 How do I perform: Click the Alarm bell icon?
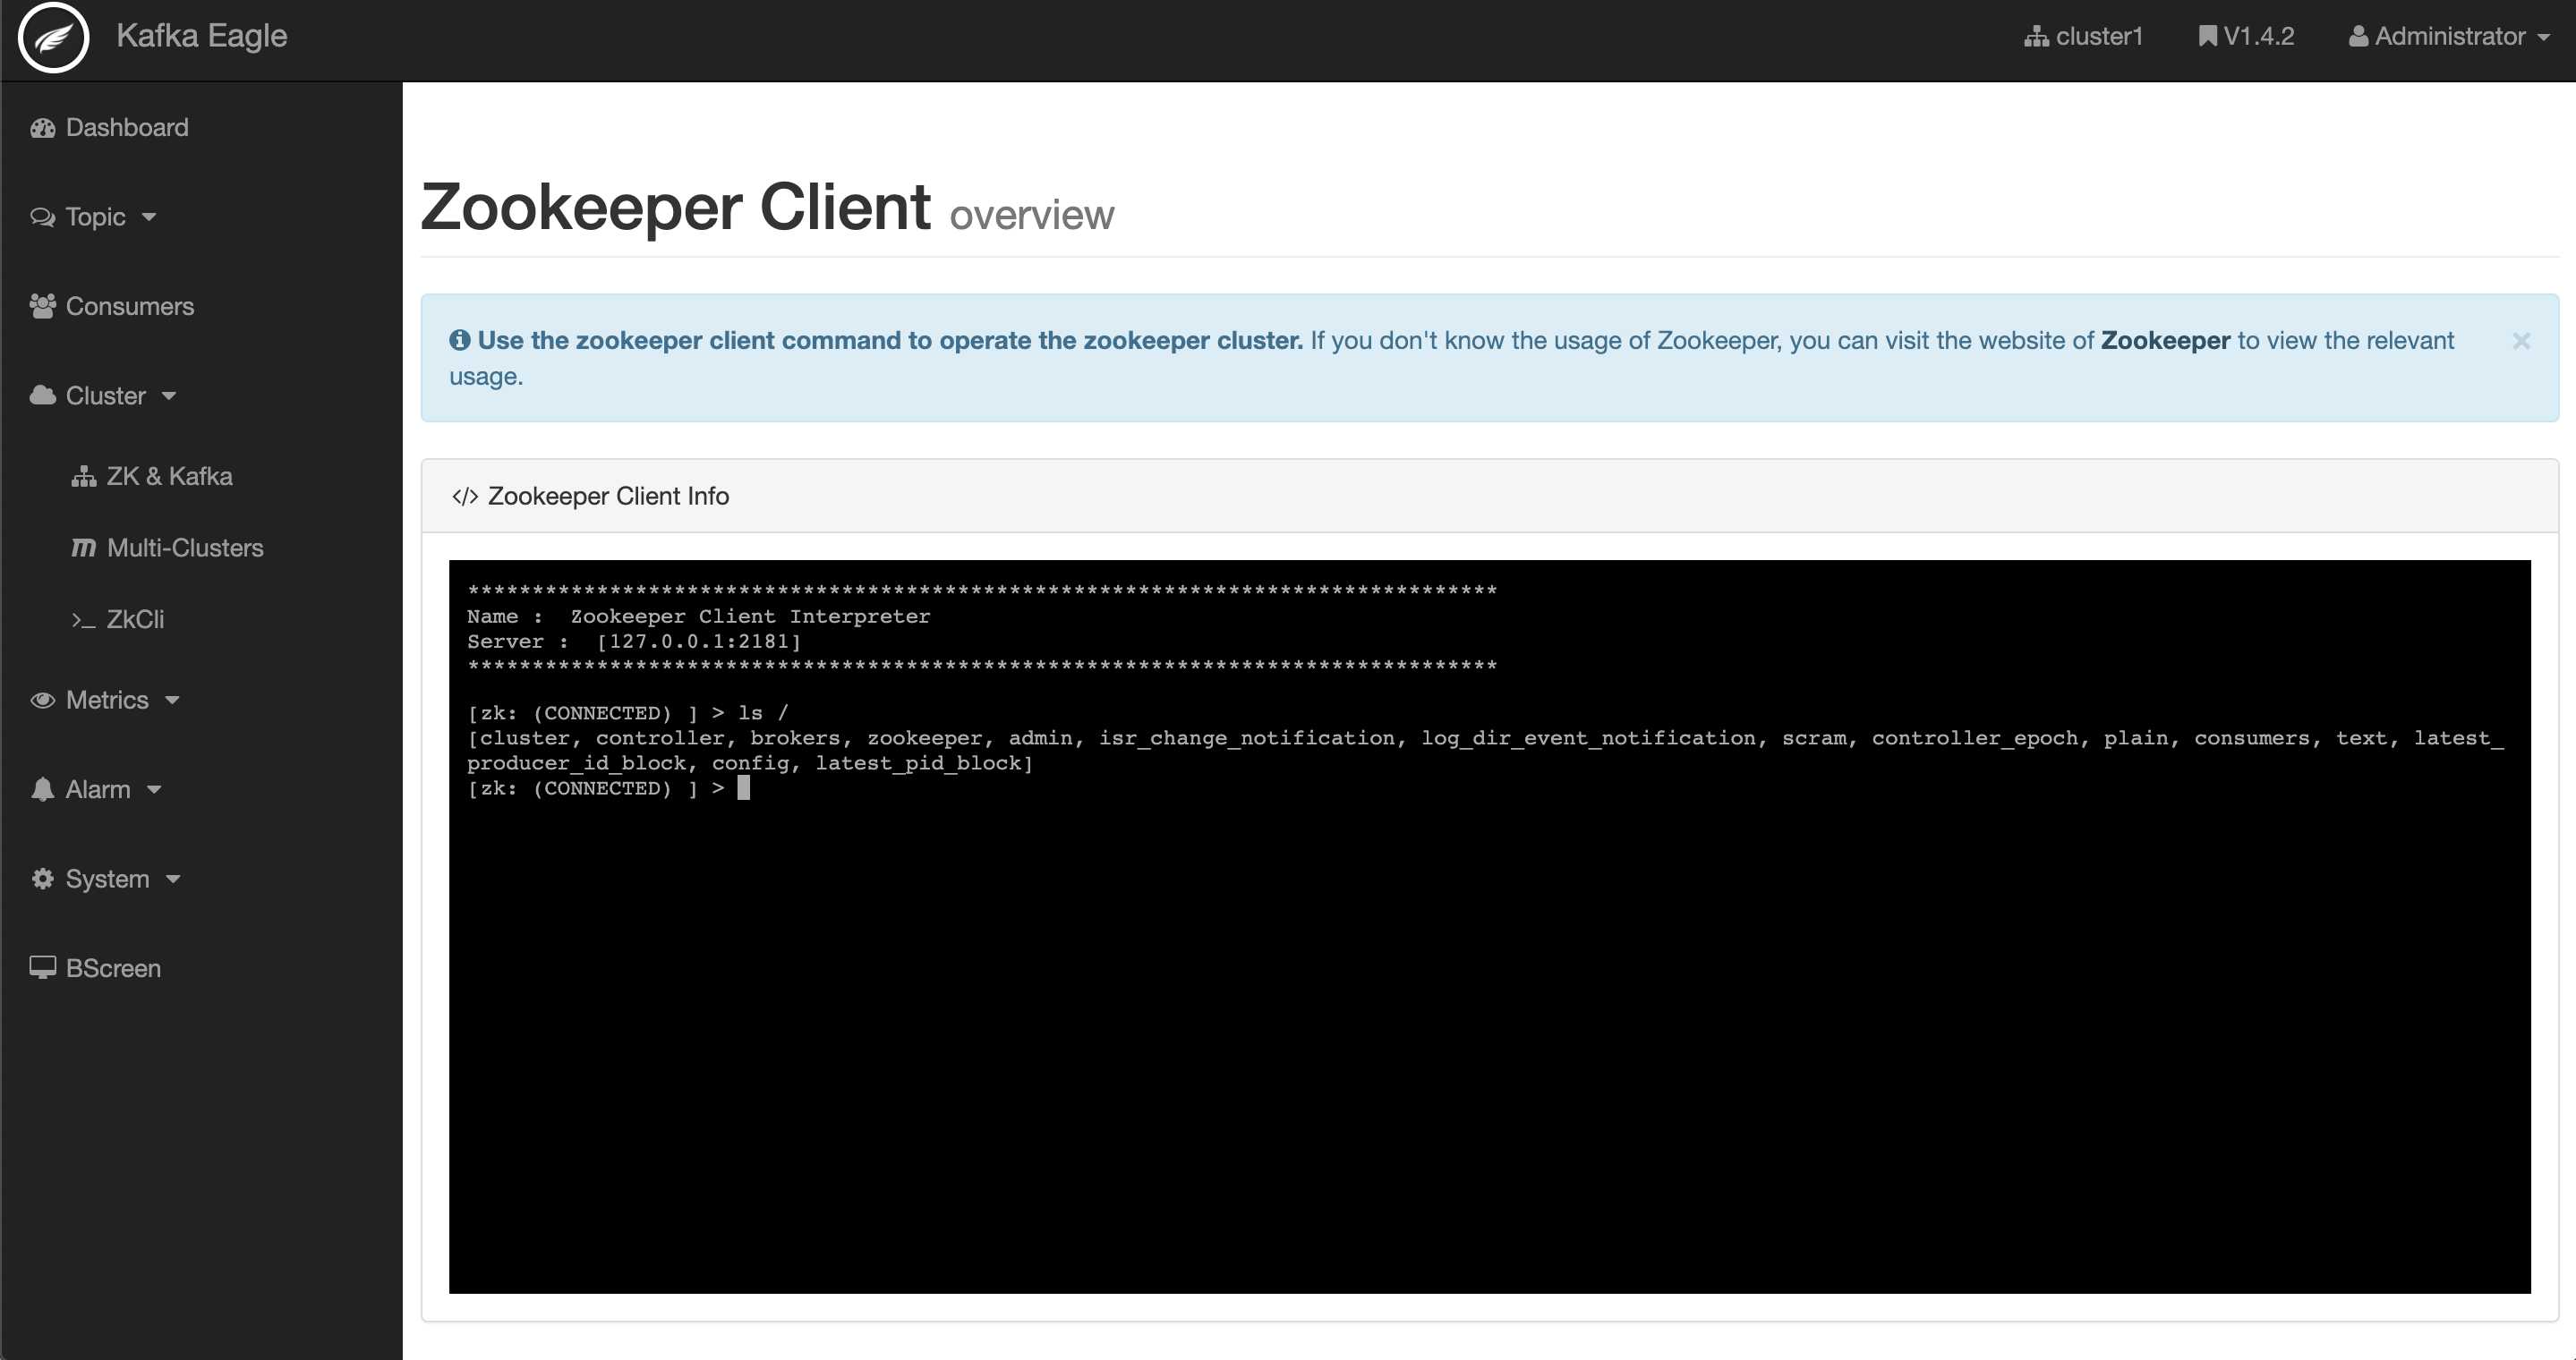click(x=42, y=789)
